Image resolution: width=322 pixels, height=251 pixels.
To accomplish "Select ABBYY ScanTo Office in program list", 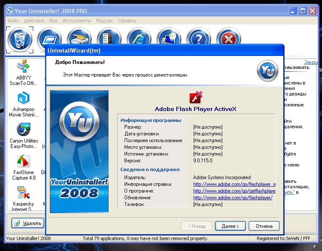I will (x=24, y=73).
